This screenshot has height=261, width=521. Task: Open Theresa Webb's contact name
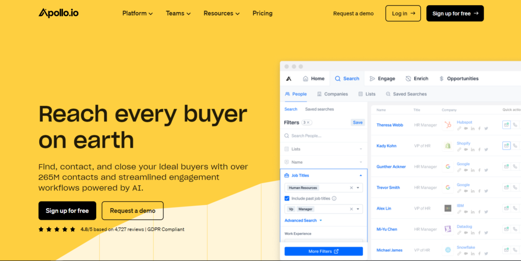[x=390, y=125]
